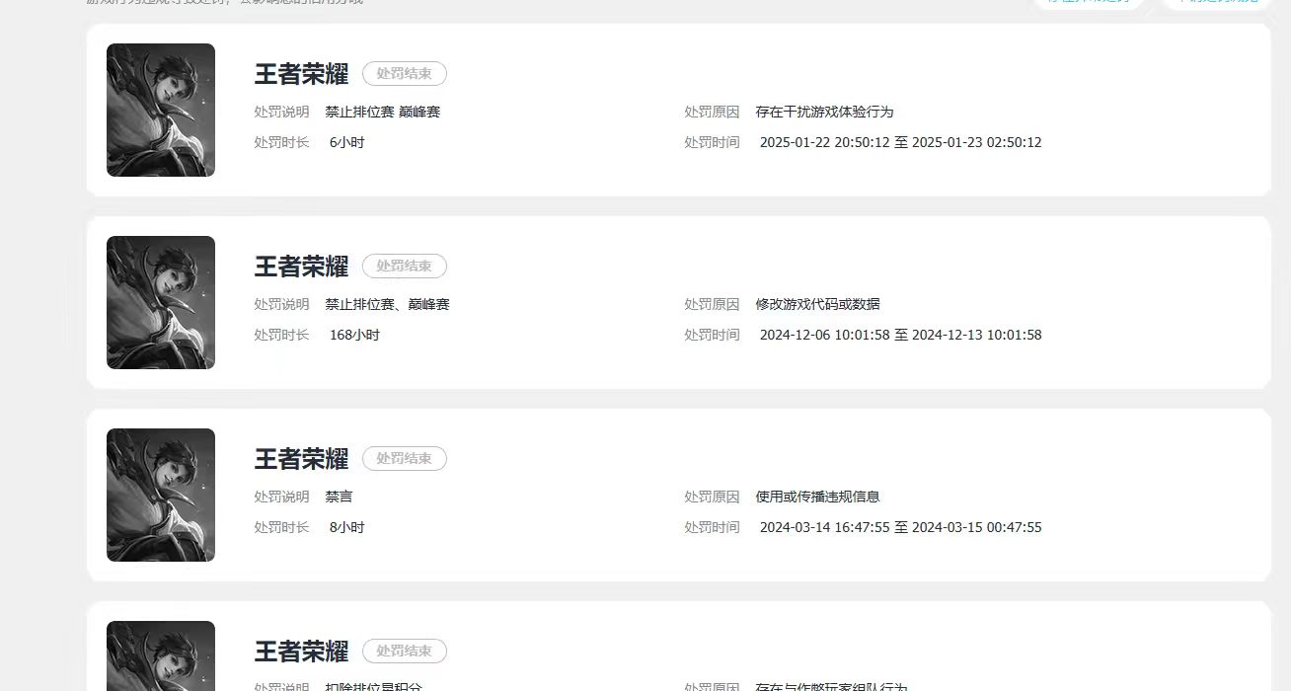This screenshot has width=1291, height=691.
Task: Click the text 禁止排位赛 巅峰赛 without comma
Action: pos(383,112)
